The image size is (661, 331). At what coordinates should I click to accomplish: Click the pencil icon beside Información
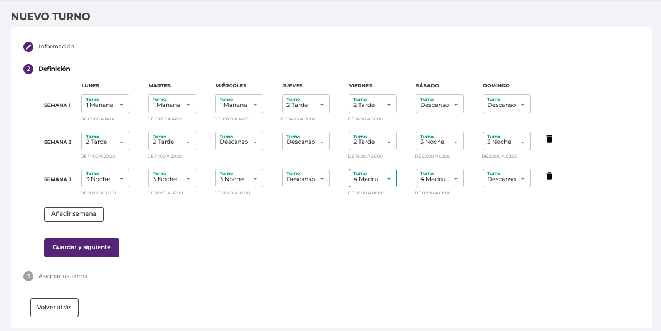coord(28,47)
